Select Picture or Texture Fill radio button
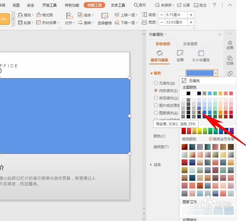 coord(156,105)
